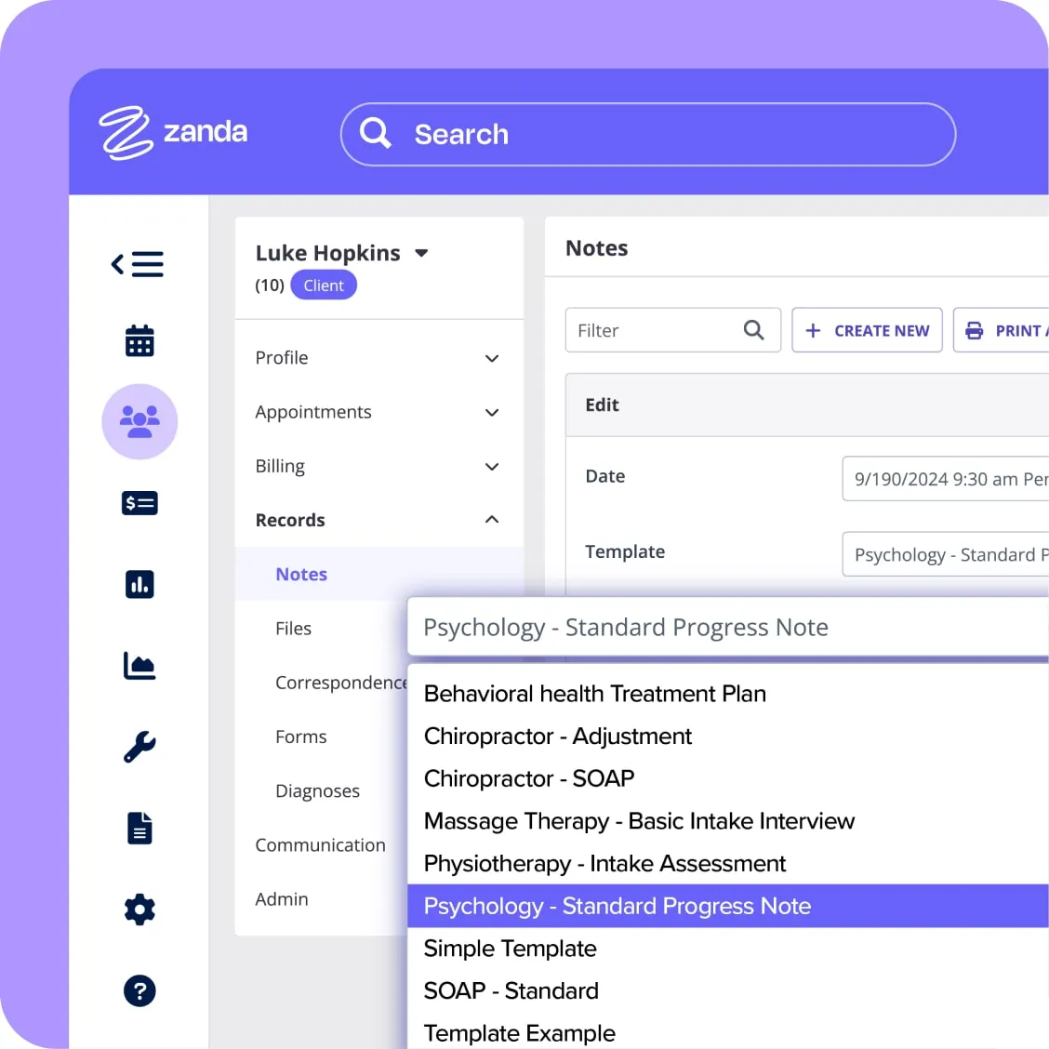Click the Print button
Viewport: 1049px width, 1049px height.
pos(1003,330)
